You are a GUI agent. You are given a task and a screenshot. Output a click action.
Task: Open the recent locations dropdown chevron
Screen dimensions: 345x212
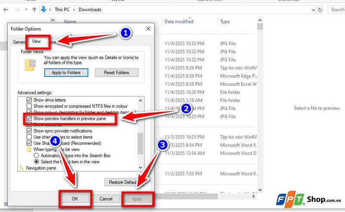[x=26, y=9]
